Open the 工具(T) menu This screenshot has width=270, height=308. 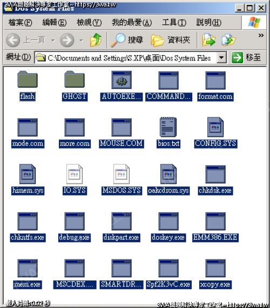(x=174, y=23)
